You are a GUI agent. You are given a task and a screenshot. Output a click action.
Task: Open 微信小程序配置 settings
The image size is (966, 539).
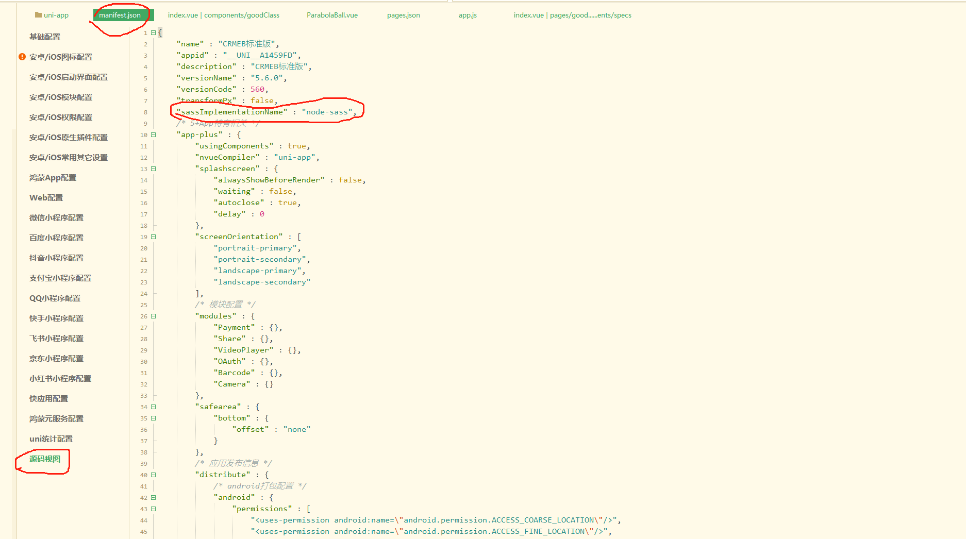56,217
